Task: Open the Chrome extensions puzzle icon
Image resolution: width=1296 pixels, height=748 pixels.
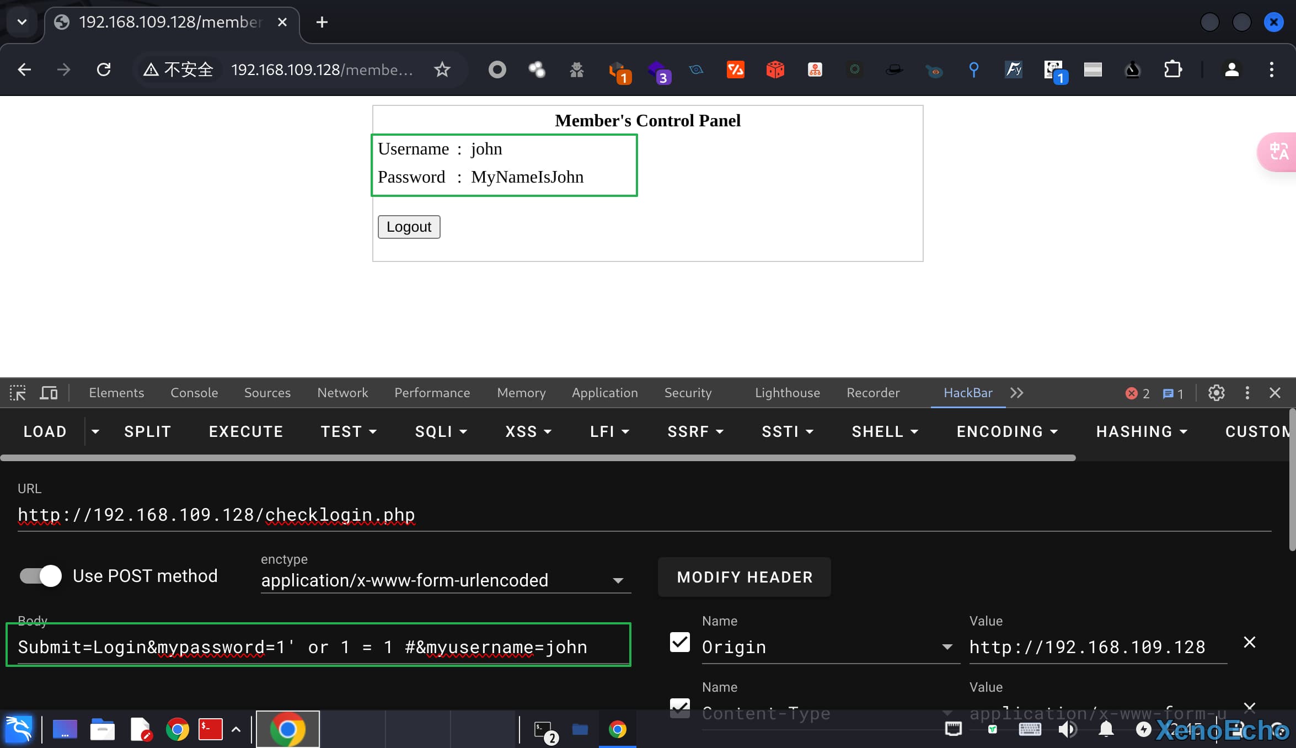Action: [x=1172, y=70]
